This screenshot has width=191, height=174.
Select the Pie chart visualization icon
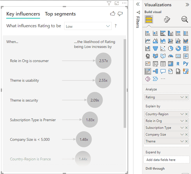[171, 48]
